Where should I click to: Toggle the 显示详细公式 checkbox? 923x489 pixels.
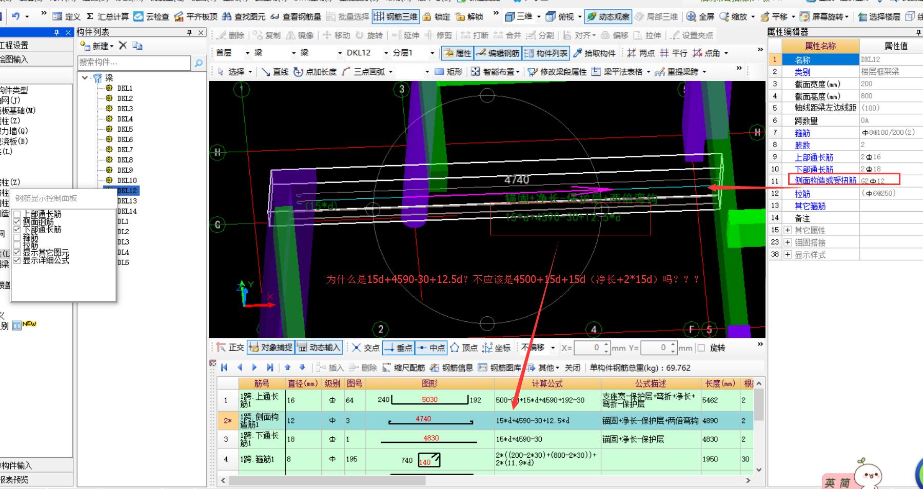pos(17,260)
